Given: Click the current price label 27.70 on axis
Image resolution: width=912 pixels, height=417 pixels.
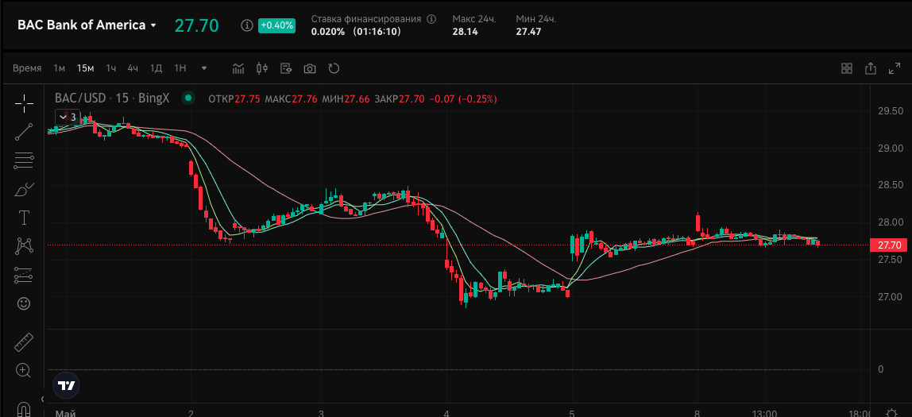Looking at the screenshot, I should (888, 245).
